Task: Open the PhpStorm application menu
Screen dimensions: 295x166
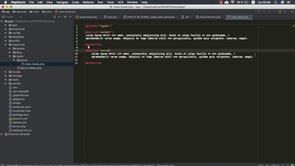Action: pyautogui.click(x=18, y=2)
